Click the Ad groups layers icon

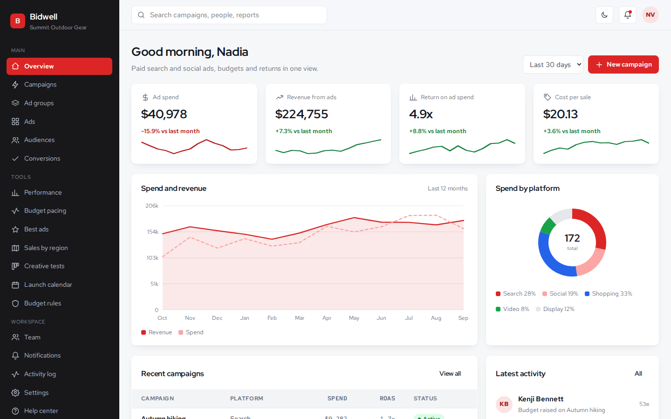15,103
